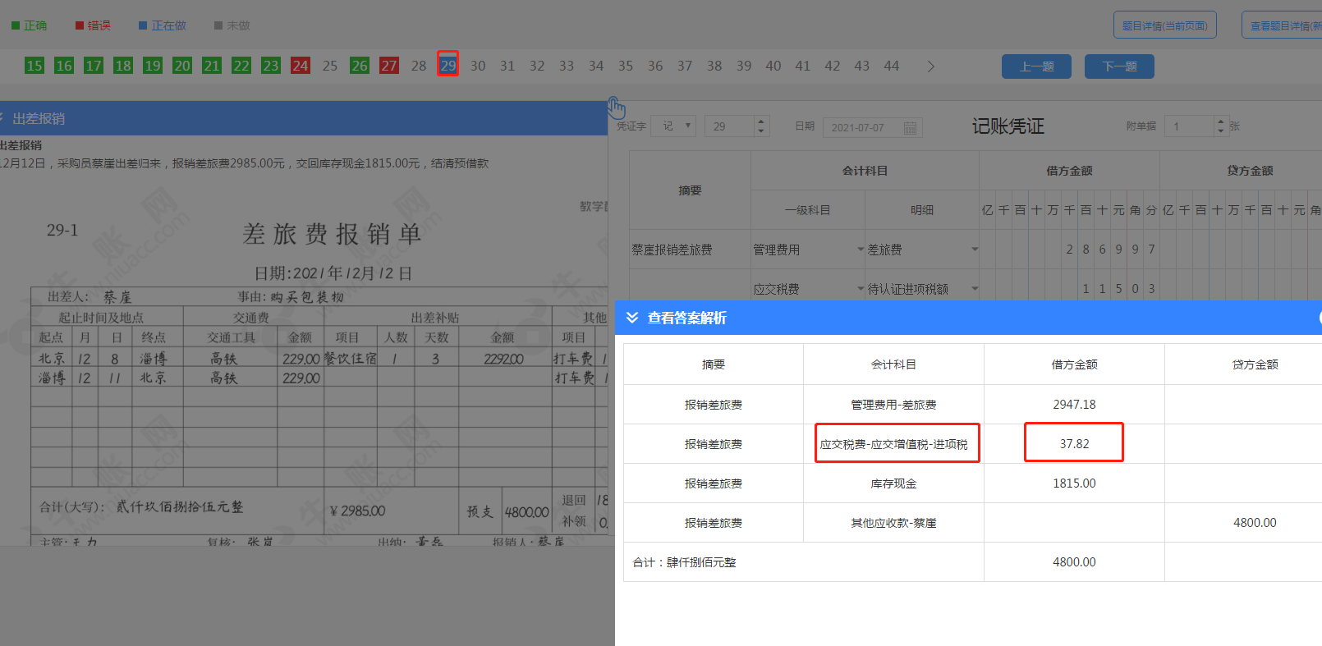Jump to question 16
The image size is (1322, 646).
tap(64, 66)
